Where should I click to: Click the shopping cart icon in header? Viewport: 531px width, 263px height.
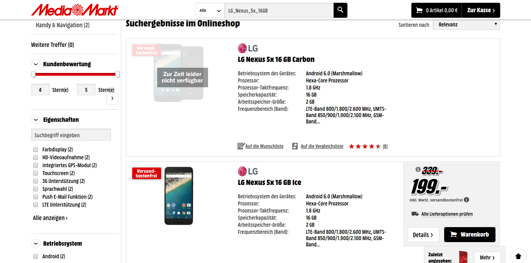418,10
